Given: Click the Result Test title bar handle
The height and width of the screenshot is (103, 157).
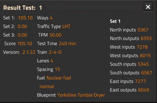Looking at the screenshot, I should (x=93, y=7).
